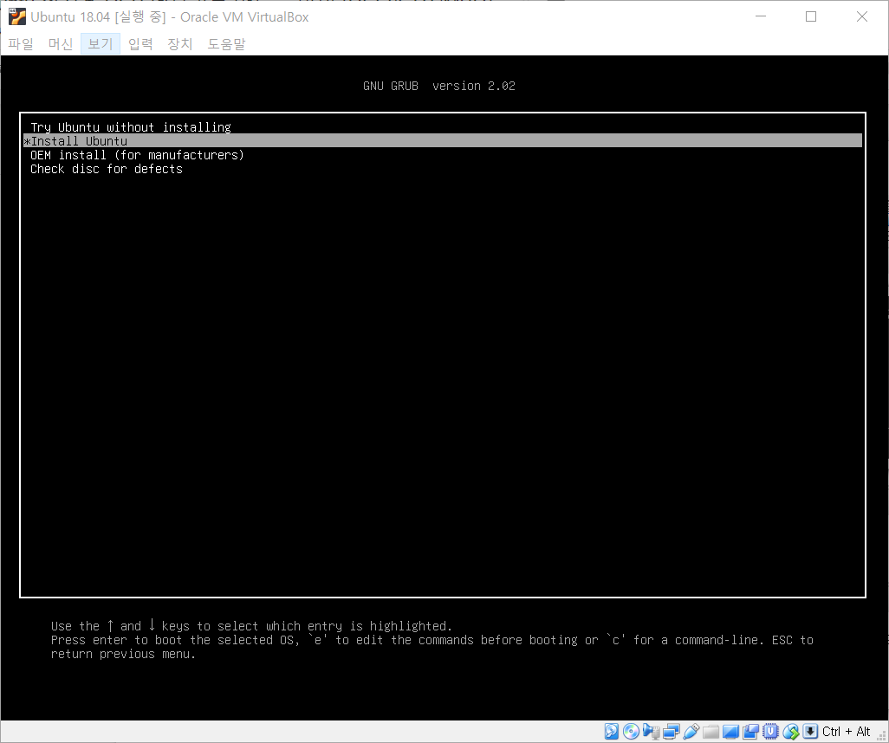Click the CPU virtualization chip status icon
The height and width of the screenshot is (743, 889).
(x=770, y=732)
